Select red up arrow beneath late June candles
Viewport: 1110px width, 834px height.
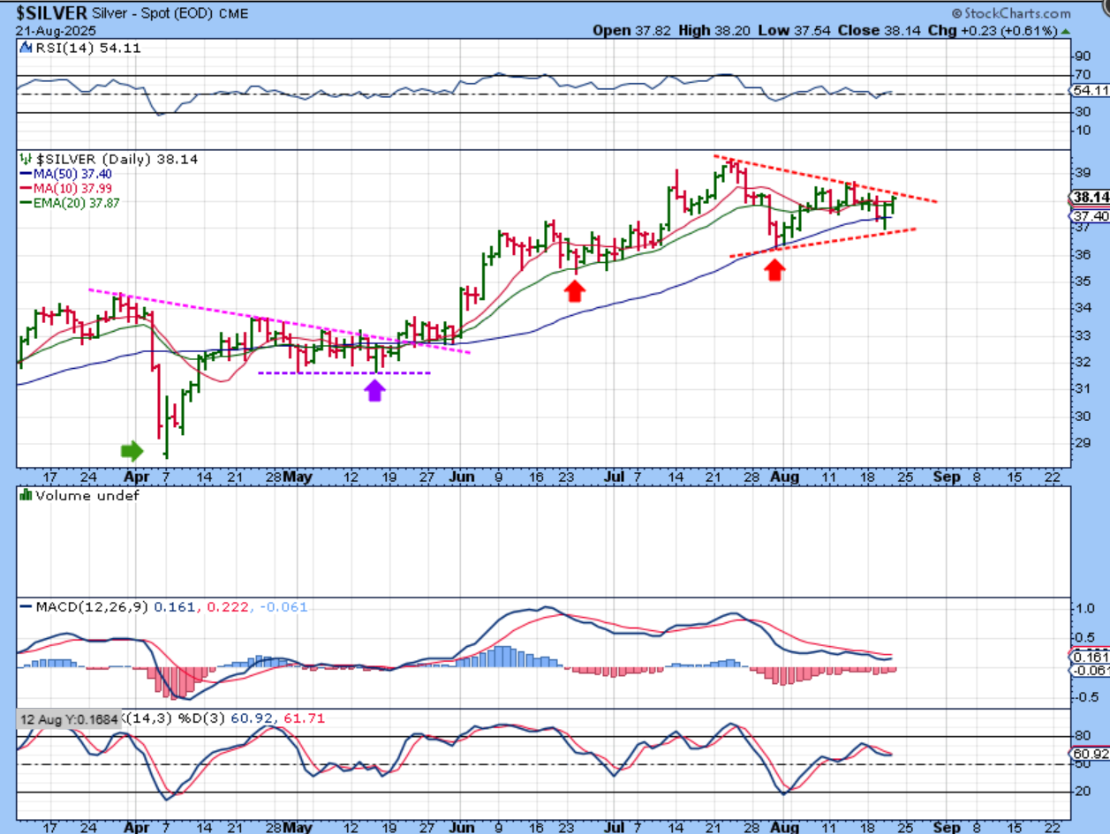[x=575, y=289]
